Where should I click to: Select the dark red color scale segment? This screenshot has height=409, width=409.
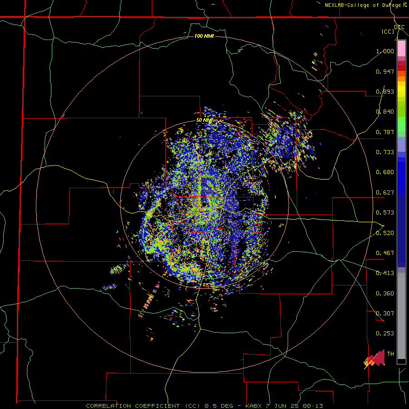coord(401,68)
